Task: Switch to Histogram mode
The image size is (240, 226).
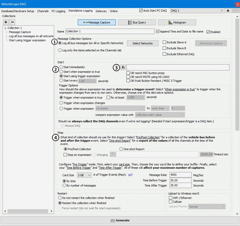Action: click(177, 22)
